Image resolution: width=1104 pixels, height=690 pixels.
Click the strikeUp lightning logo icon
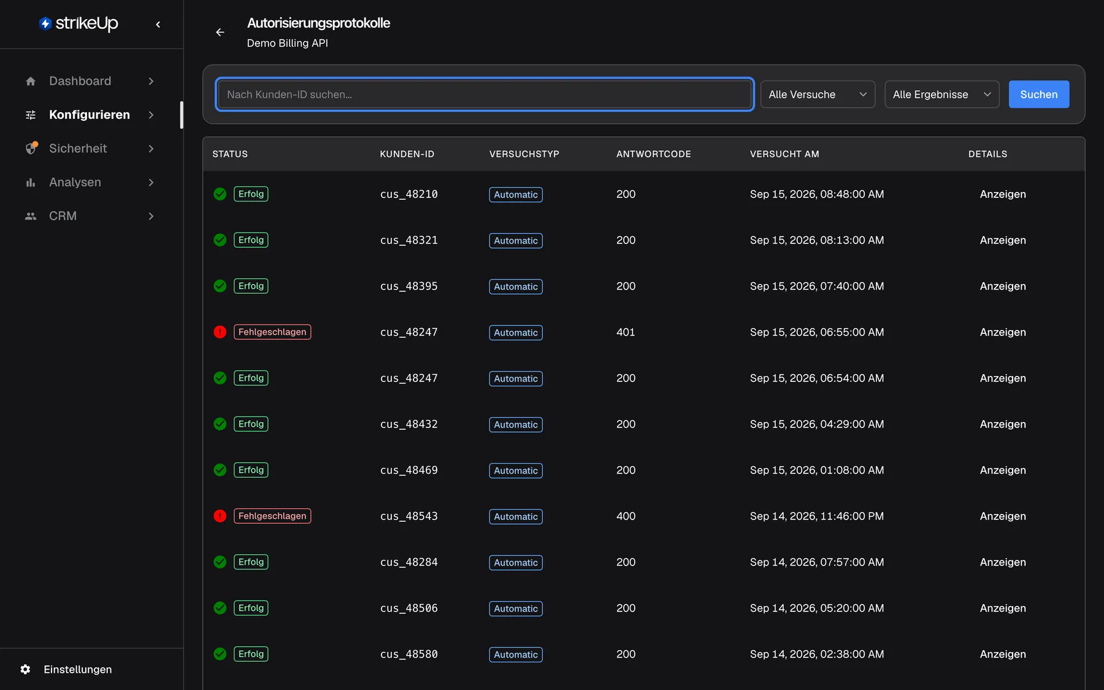[45, 23]
